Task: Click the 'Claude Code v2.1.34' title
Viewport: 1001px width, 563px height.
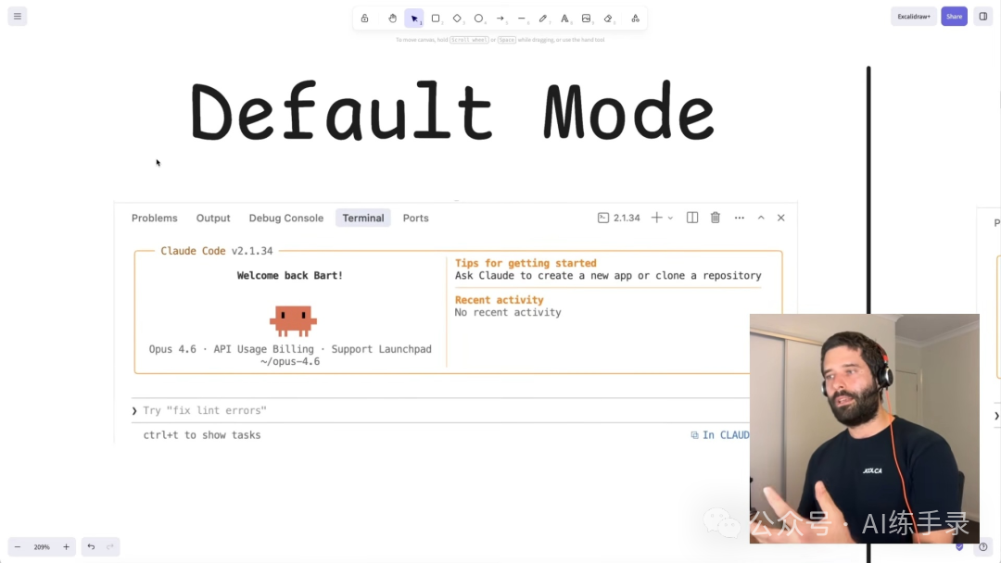Action: pyautogui.click(x=216, y=251)
